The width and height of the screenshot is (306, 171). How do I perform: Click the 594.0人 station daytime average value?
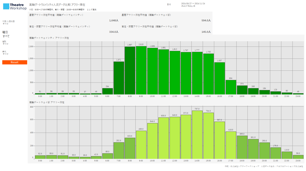pyautogui.click(x=206, y=20)
